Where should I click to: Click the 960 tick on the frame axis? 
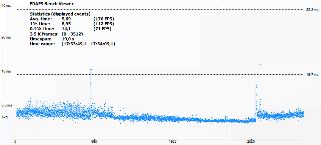pos(94,141)
